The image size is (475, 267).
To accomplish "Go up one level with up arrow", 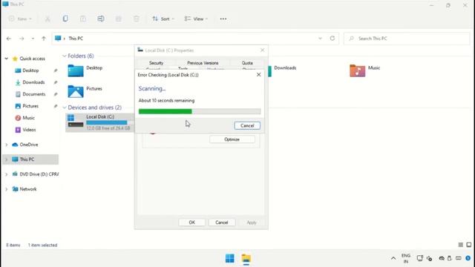I will pos(44,39).
